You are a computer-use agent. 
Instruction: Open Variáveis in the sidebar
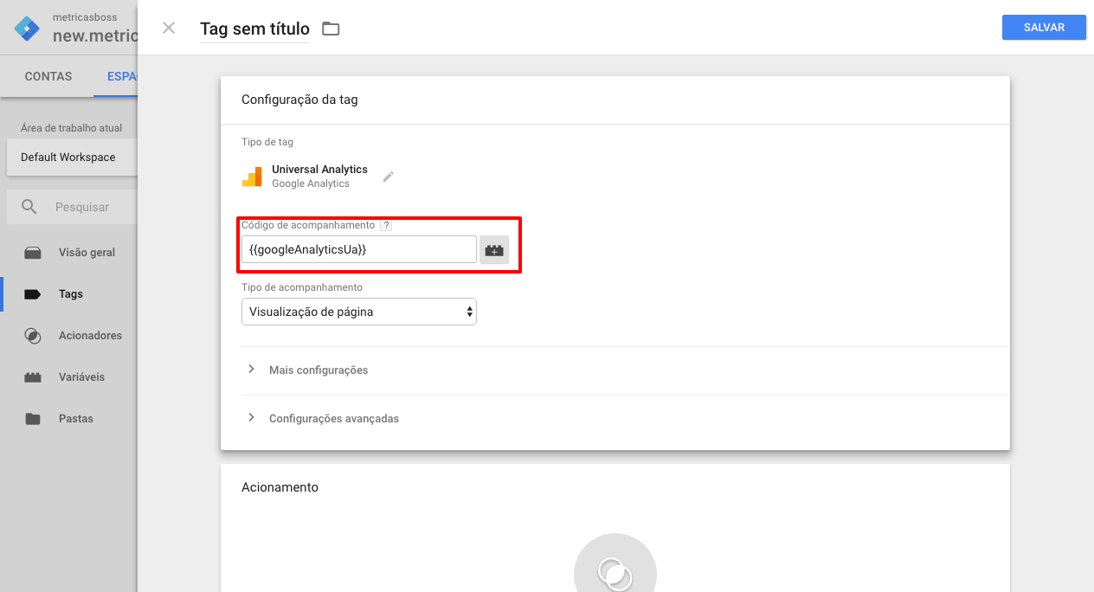pos(81,377)
